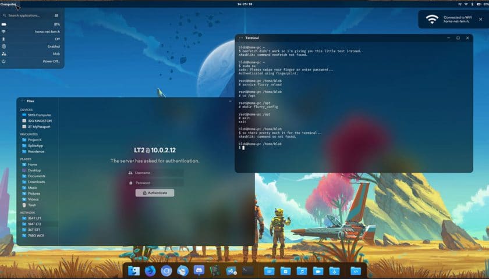
Task: Open the Files window's three-dot menu
Action: click(23, 101)
